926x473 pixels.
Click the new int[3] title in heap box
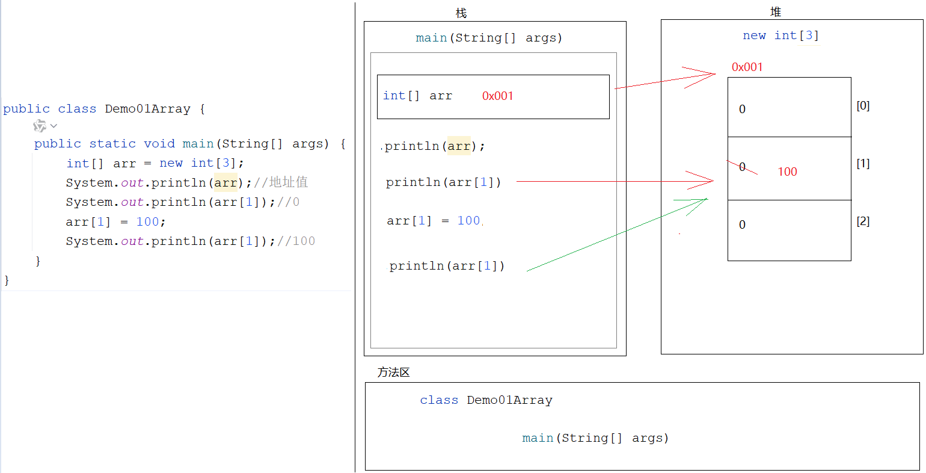click(x=780, y=36)
